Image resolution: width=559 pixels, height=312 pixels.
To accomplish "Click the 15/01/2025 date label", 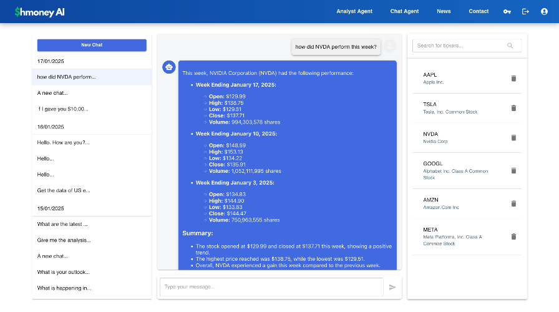I will tap(51, 208).
